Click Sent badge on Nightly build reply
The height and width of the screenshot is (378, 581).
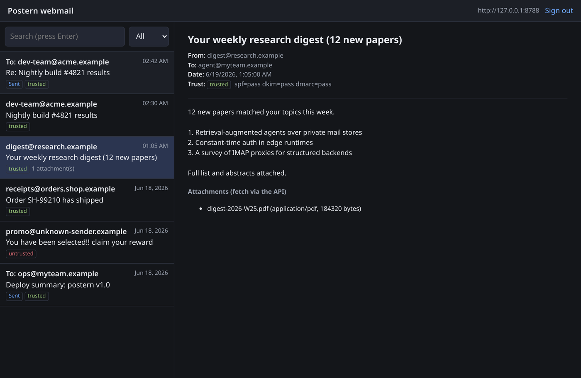(x=14, y=84)
